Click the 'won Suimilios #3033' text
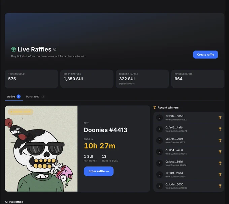The width and height of the screenshot is (229, 204). tap(176, 188)
